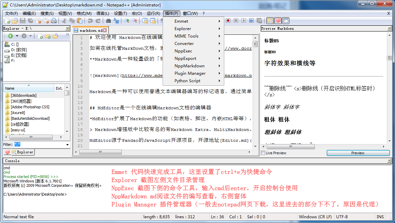Open forward history dropdown arrow in Explorer

pyautogui.click(x=30, y=36)
